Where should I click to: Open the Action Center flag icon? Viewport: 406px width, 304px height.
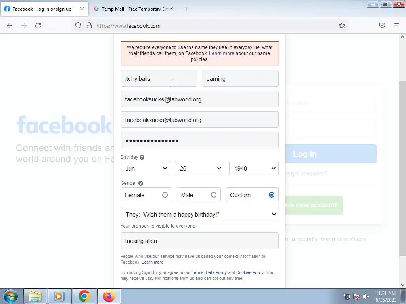[356, 296]
